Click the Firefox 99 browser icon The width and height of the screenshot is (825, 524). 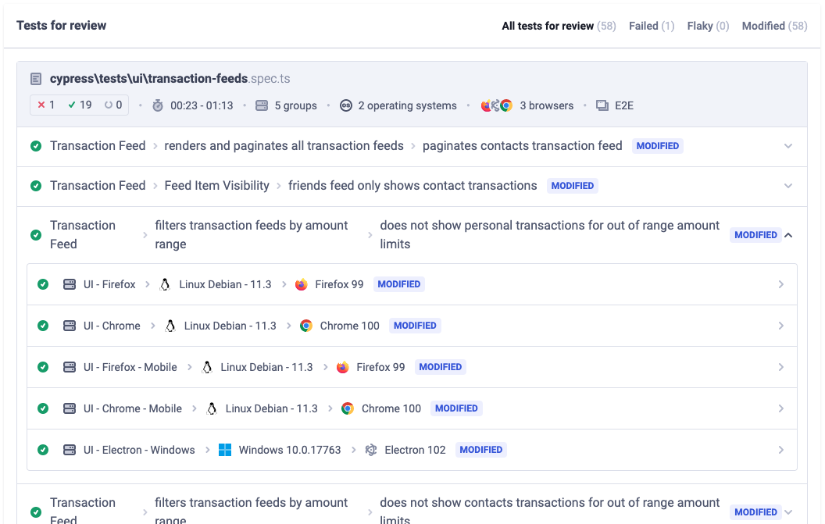[x=301, y=284]
